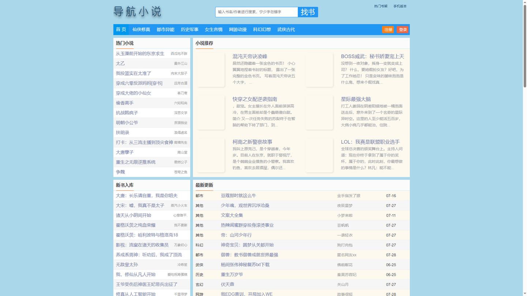
Task: Open the 注册 register button
Action: pos(388,30)
